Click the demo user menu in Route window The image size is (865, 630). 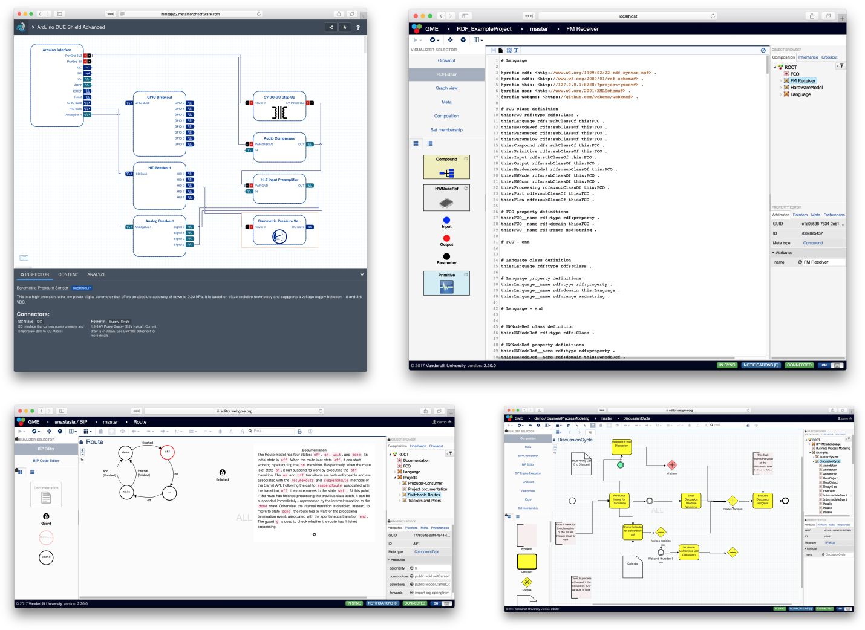(442, 422)
